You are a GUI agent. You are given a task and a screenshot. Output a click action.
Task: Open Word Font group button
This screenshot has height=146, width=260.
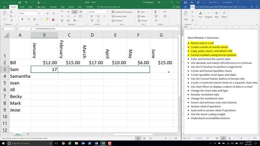point(200,15)
